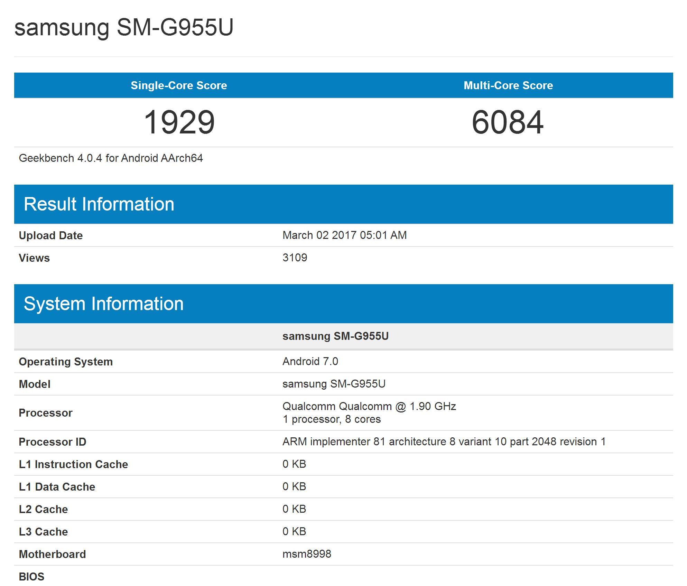The width and height of the screenshot is (687, 586).
Task: Click the L1 Data Cache label
Action: pyautogui.click(x=57, y=487)
